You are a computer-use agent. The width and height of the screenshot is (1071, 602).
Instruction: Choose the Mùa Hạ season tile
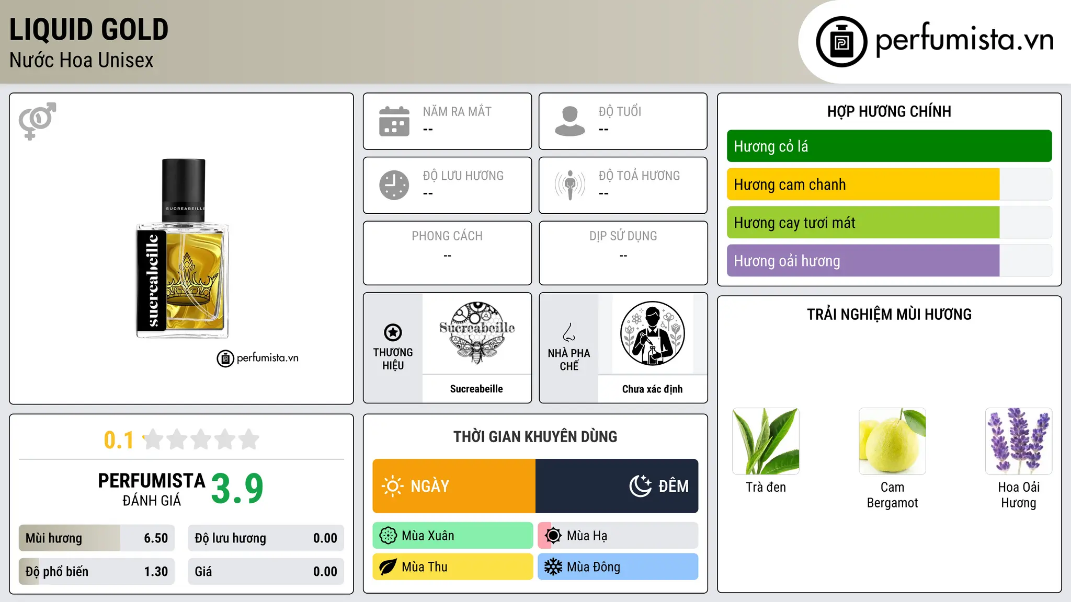tap(618, 536)
